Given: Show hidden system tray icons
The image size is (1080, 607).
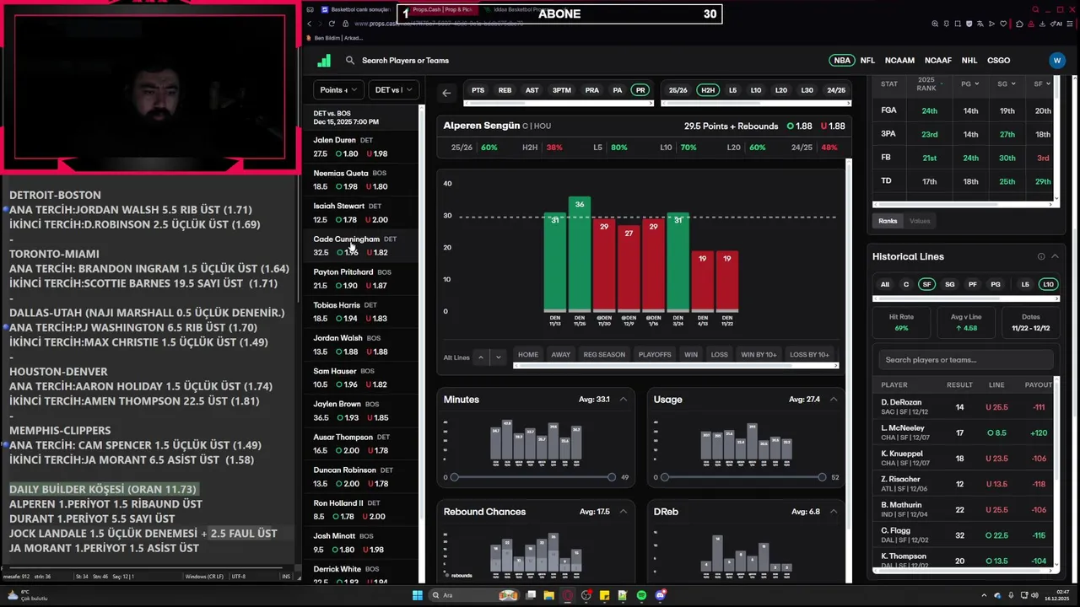Looking at the screenshot, I should [984, 595].
